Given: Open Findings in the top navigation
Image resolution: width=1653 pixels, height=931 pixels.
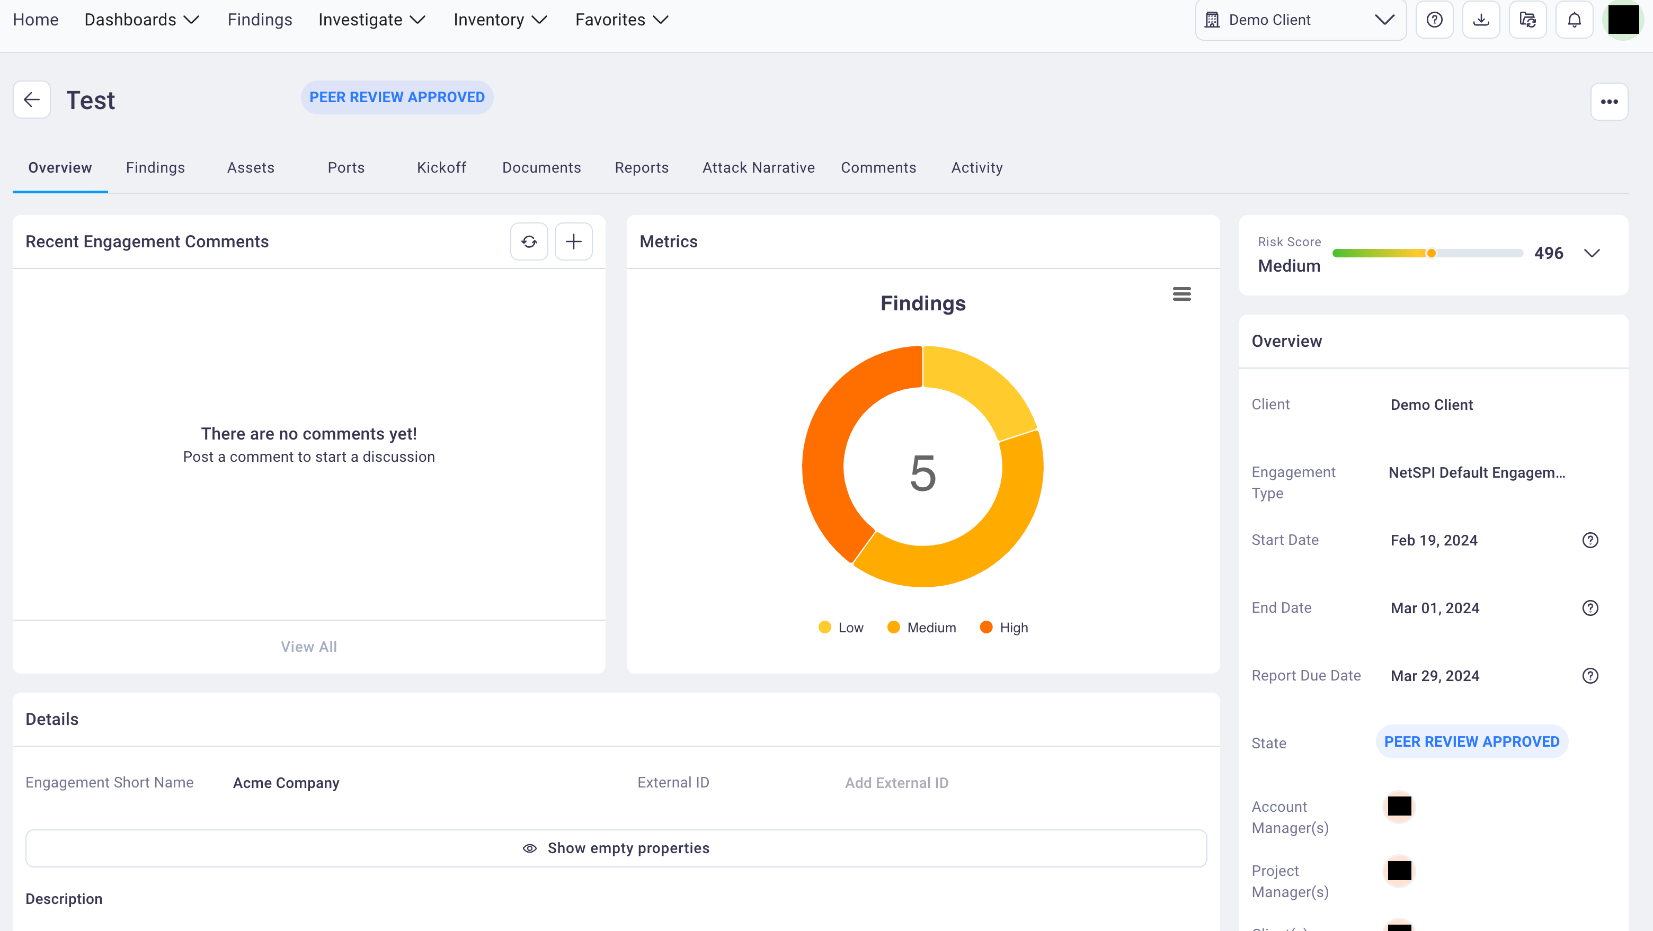Looking at the screenshot, I should coord(260,20).
